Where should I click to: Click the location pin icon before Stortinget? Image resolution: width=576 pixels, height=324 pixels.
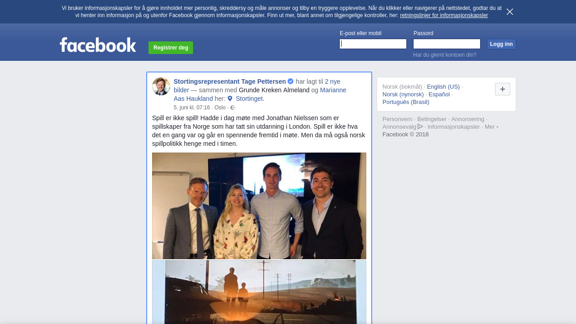click(x=230, y=99)
